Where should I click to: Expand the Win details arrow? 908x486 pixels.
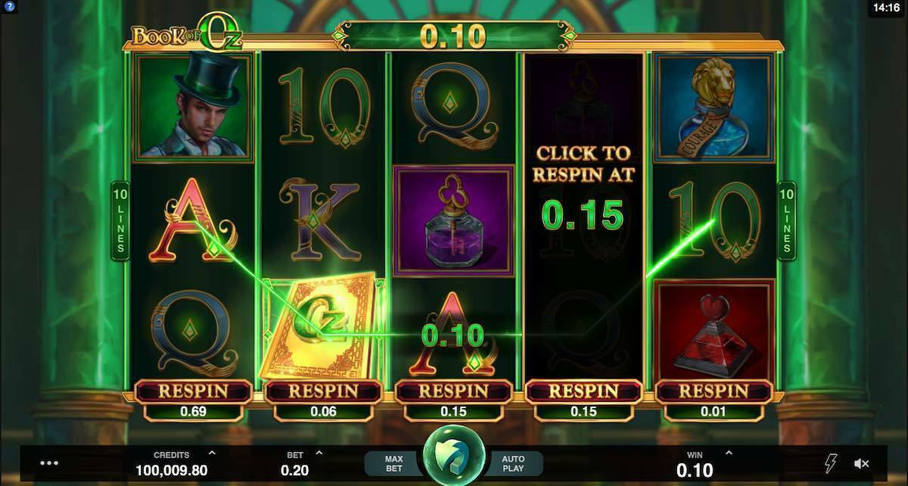pyautogui.click(x=729, y=453)
